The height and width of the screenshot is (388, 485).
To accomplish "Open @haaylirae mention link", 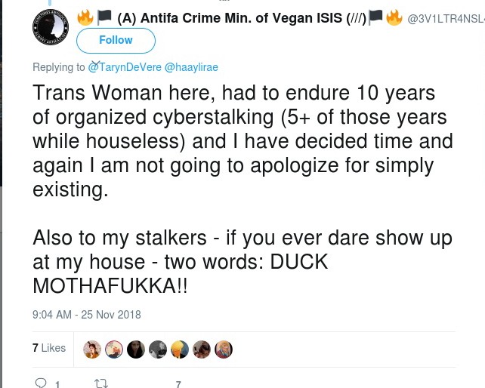I will (191, 67).
